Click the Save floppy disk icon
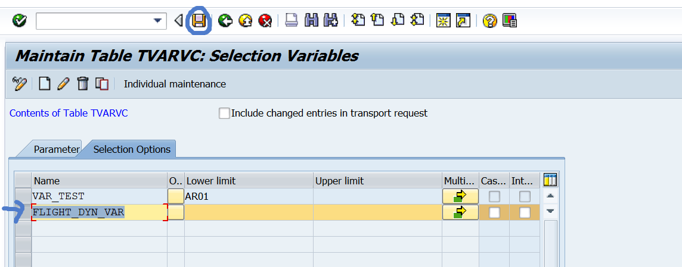 pos(199,21)
